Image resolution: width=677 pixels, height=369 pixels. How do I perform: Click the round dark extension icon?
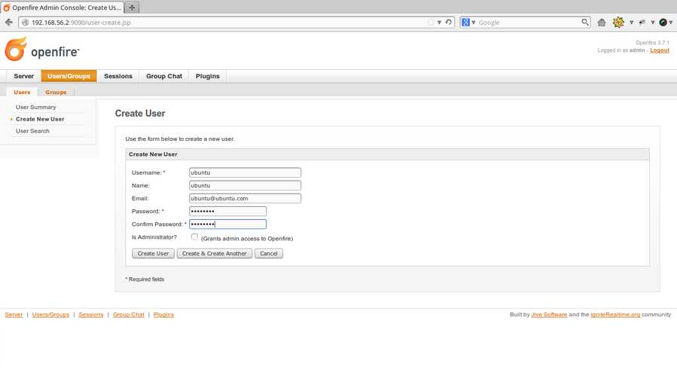[663, 23]
